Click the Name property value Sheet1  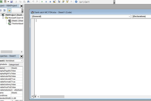(17, 93)
